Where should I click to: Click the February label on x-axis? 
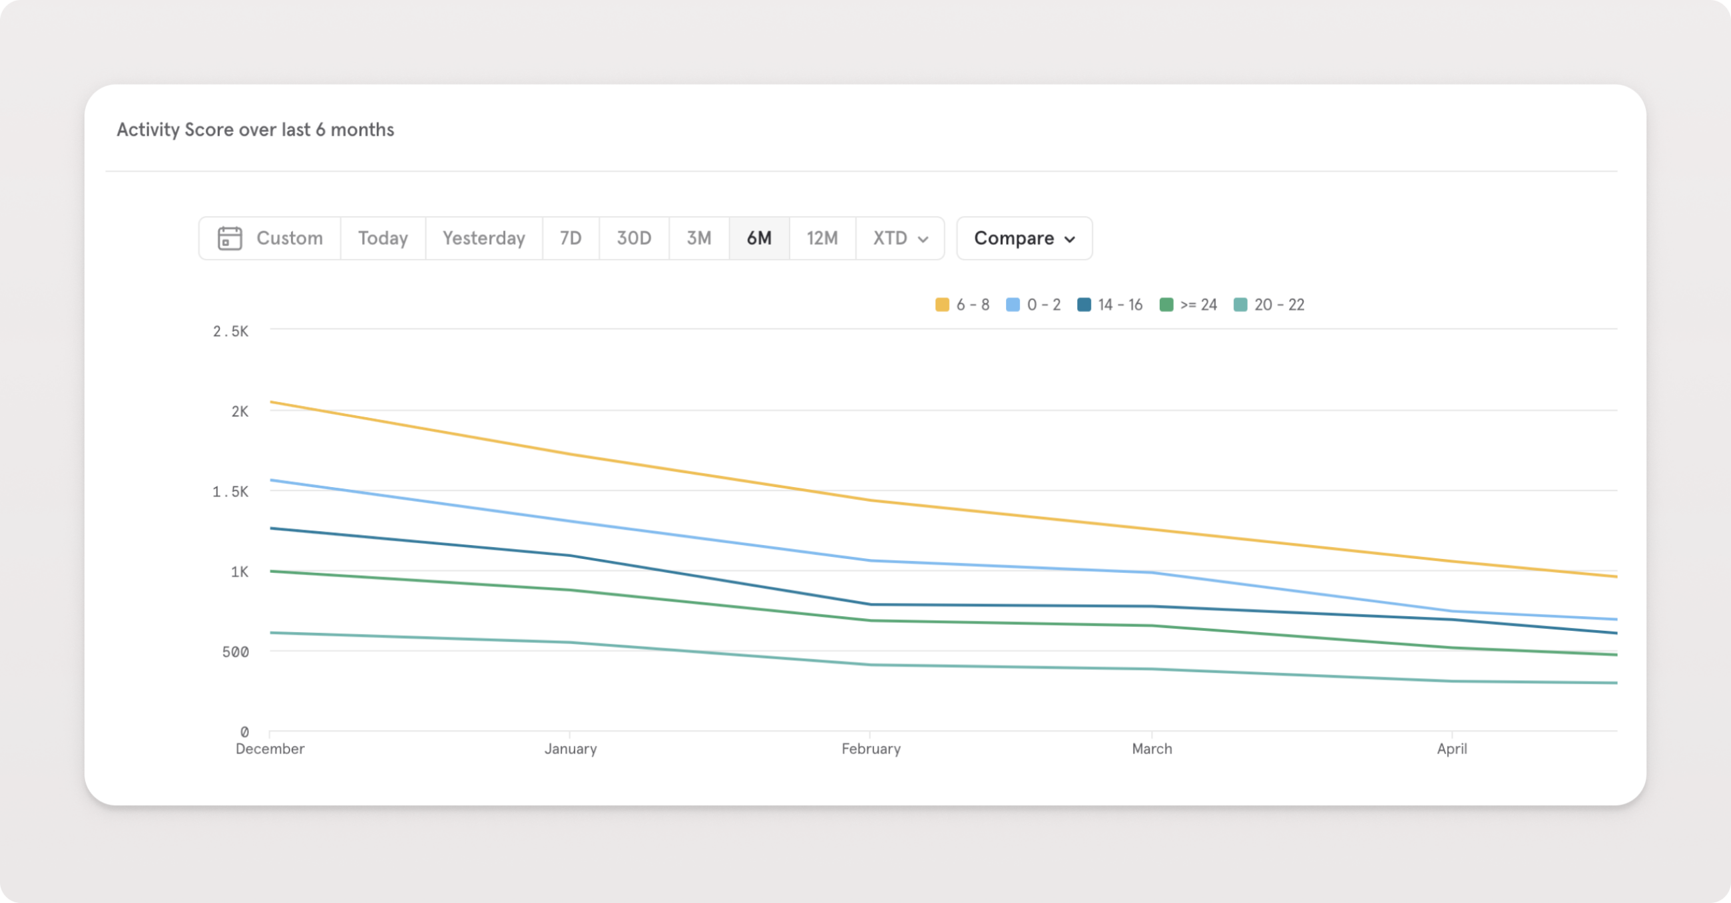point(871,749)
